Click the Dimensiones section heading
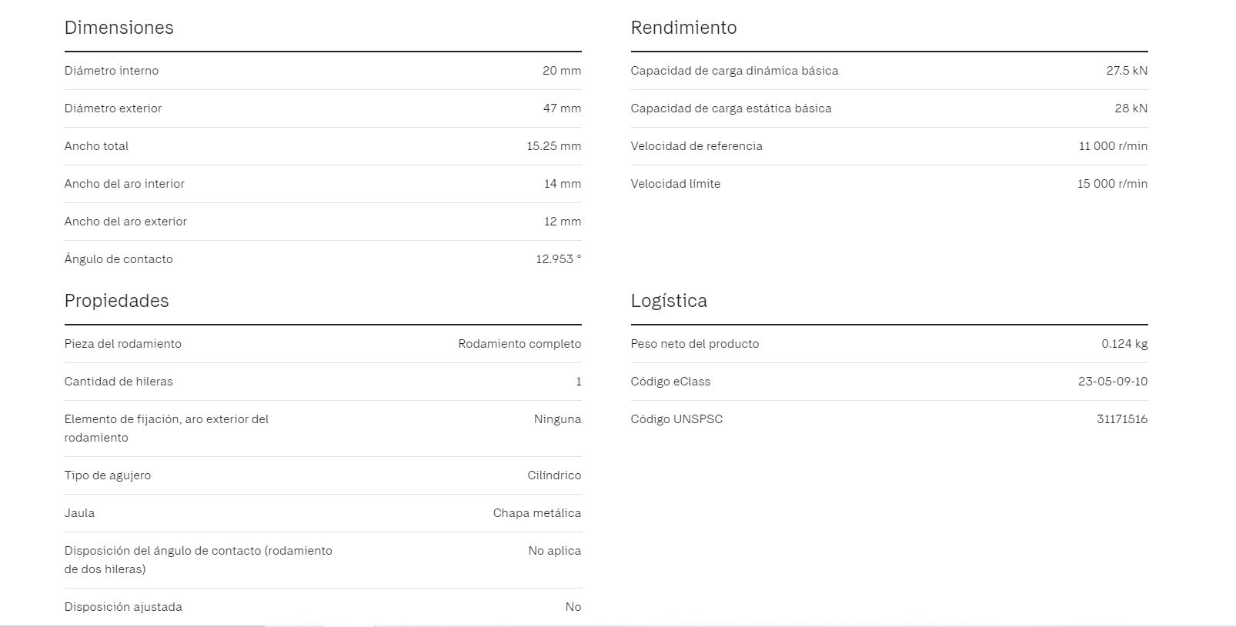The height and width of the screenshot is (627, 1236). tap(119, 28)
